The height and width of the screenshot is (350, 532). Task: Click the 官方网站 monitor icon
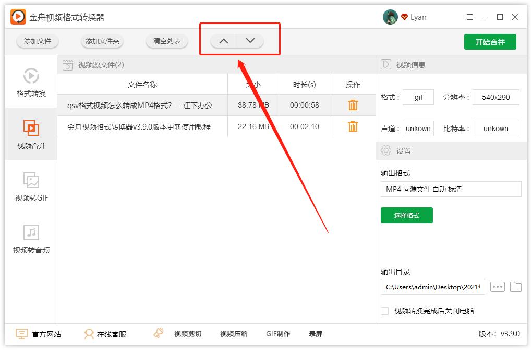pos(22,334)
